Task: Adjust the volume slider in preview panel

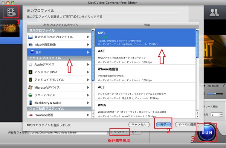Action: pyautogui.click(x=215, y=94)
